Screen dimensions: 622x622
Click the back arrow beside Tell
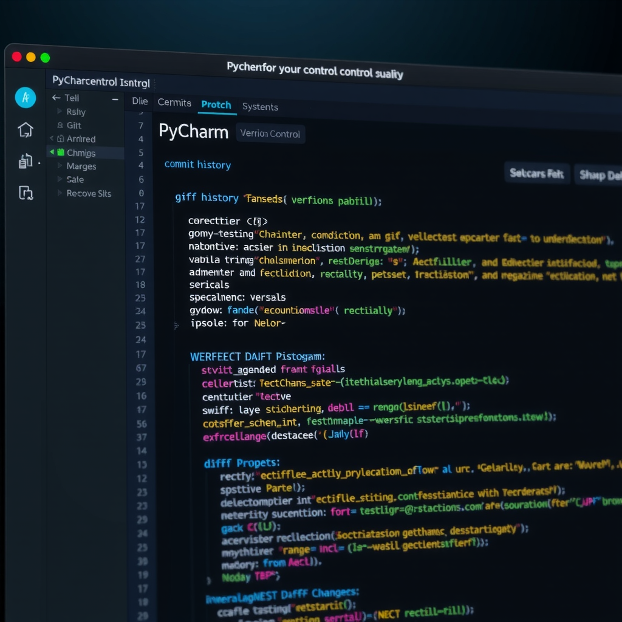pos(55,97)
